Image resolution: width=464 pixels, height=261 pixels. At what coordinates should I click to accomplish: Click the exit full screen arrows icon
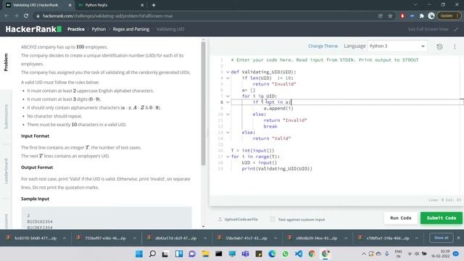(456, 29)
